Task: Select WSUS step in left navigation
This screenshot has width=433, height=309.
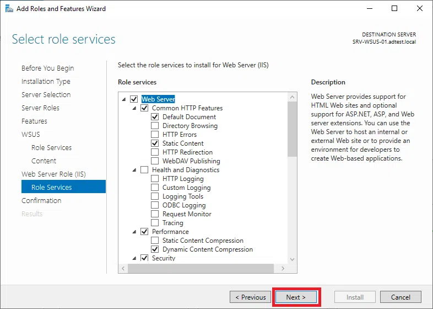Action: point(31,135)
